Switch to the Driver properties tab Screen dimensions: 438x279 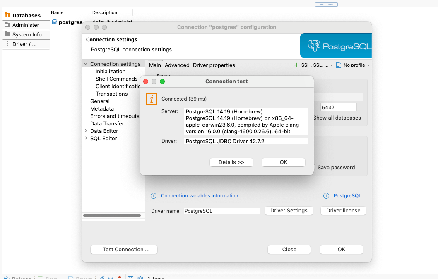214,65
